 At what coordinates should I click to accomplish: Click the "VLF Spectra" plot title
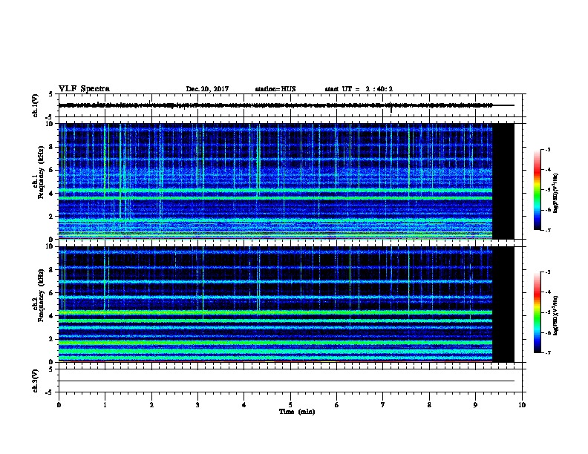click(84, 89)
